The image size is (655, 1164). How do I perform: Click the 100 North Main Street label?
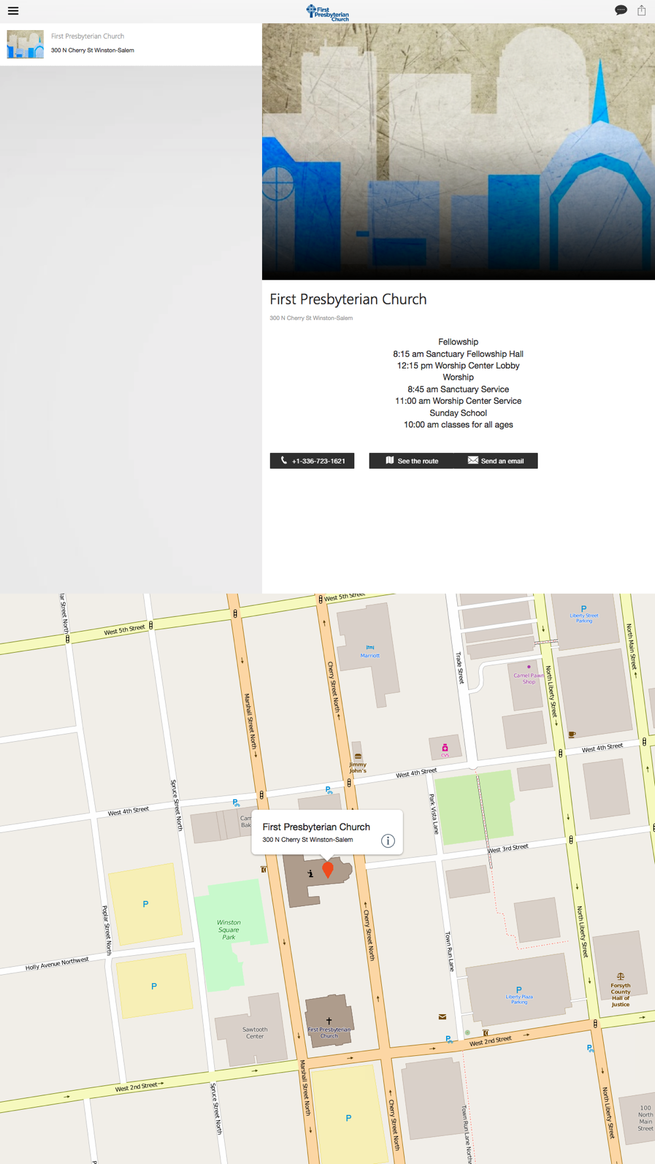click(x=645, y=1118)
